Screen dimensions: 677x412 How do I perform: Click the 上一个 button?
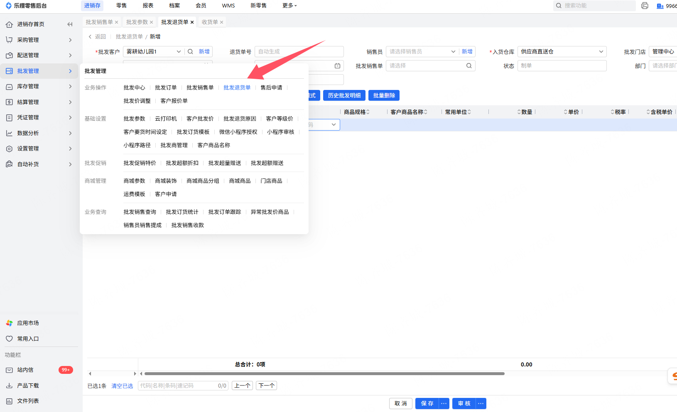242,386
